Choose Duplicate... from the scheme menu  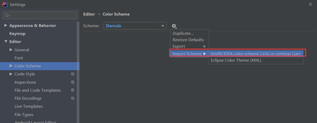183,33
